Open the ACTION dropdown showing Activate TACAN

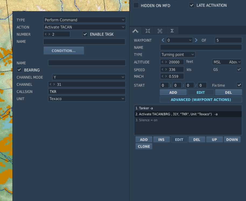pyautogui.click(x=84, y=27)
